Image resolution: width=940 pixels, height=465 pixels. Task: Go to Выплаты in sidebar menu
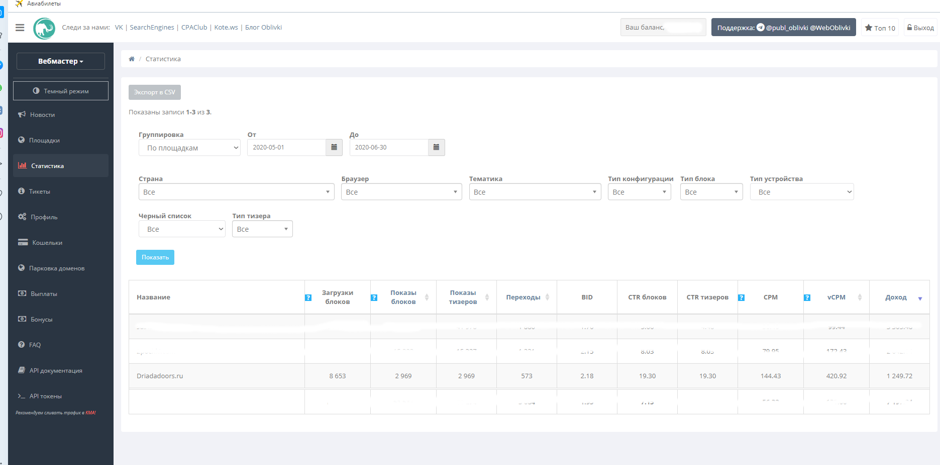(44, 294)
